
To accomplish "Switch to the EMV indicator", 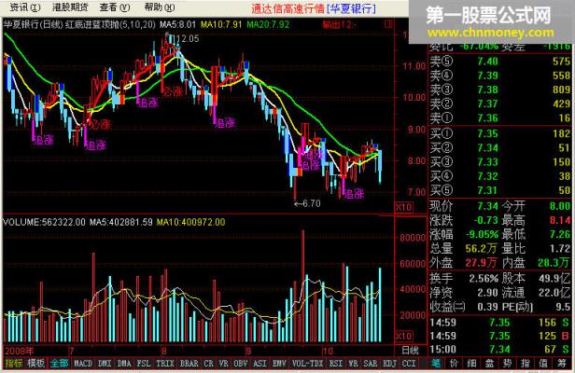I will [x=279, y=363].
